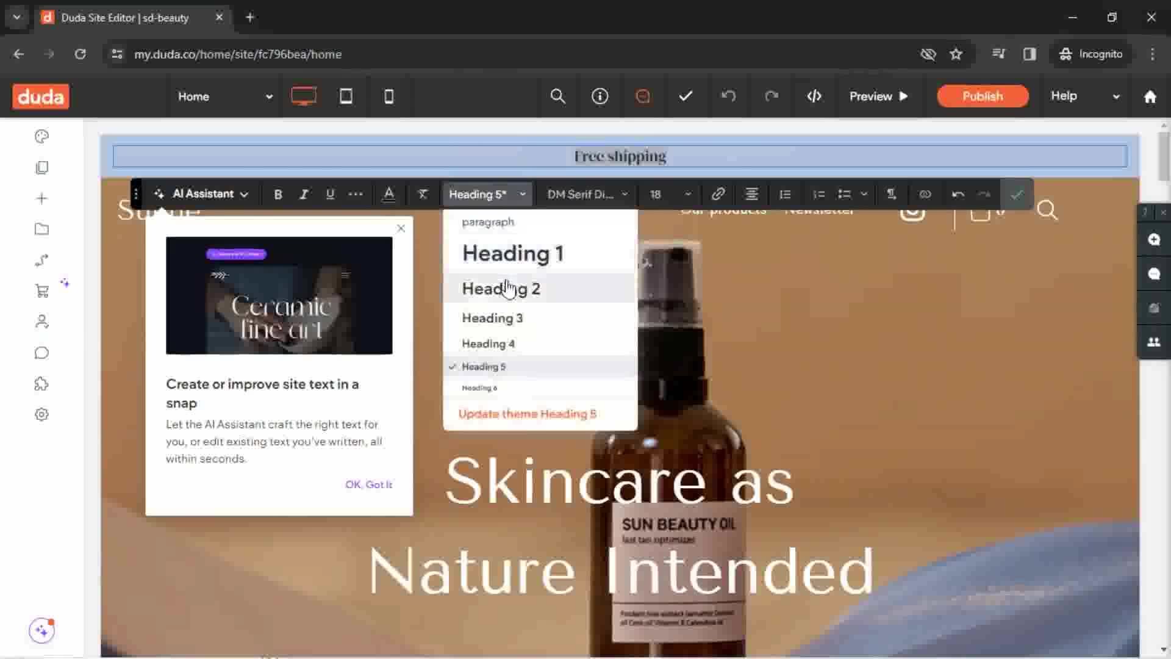The height and width of the screenshot is (659, 1171).
Task: Redo change in editor top bar
Action: pos(772,96)
